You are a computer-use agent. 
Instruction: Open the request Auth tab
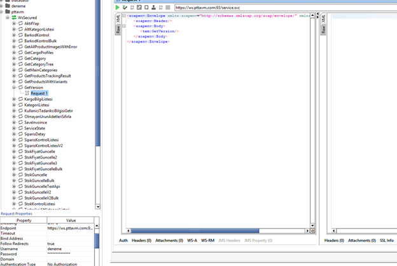click(x=123, y=241)
